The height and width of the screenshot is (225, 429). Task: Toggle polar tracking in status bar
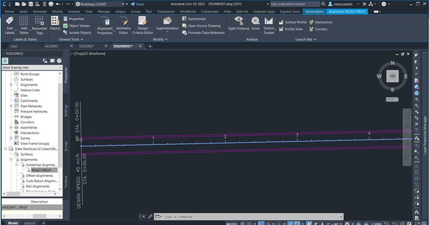pyautogui.click(x=269, y=223)
